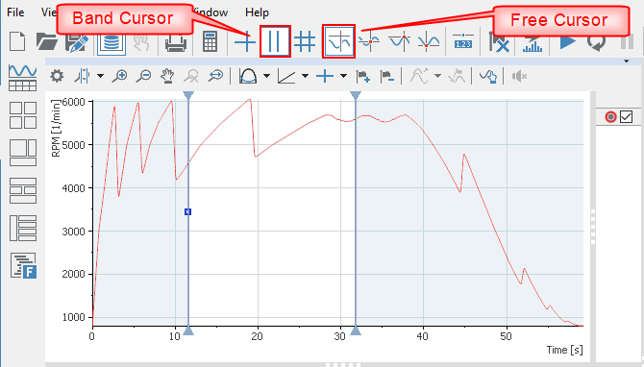This screenshot has height=367, width=644.
Task: Toggle the red record circle indicator
Action: [x=610, y=117]
